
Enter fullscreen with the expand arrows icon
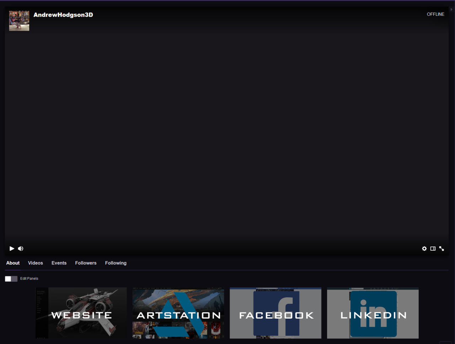point(441,249)
